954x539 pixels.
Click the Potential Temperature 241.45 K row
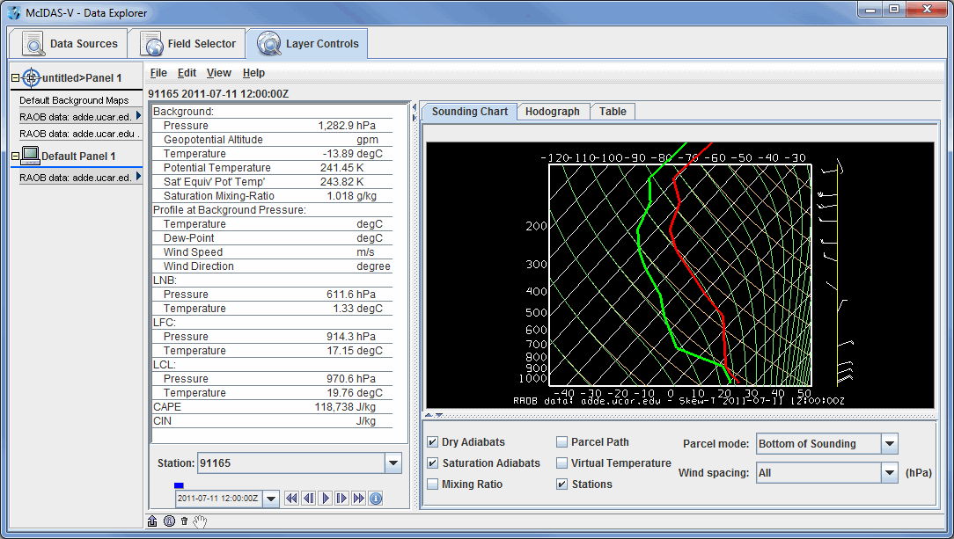tap(272, 168)
